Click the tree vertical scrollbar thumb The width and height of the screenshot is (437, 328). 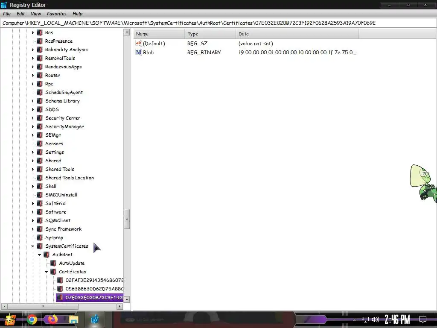click(127, 219)
